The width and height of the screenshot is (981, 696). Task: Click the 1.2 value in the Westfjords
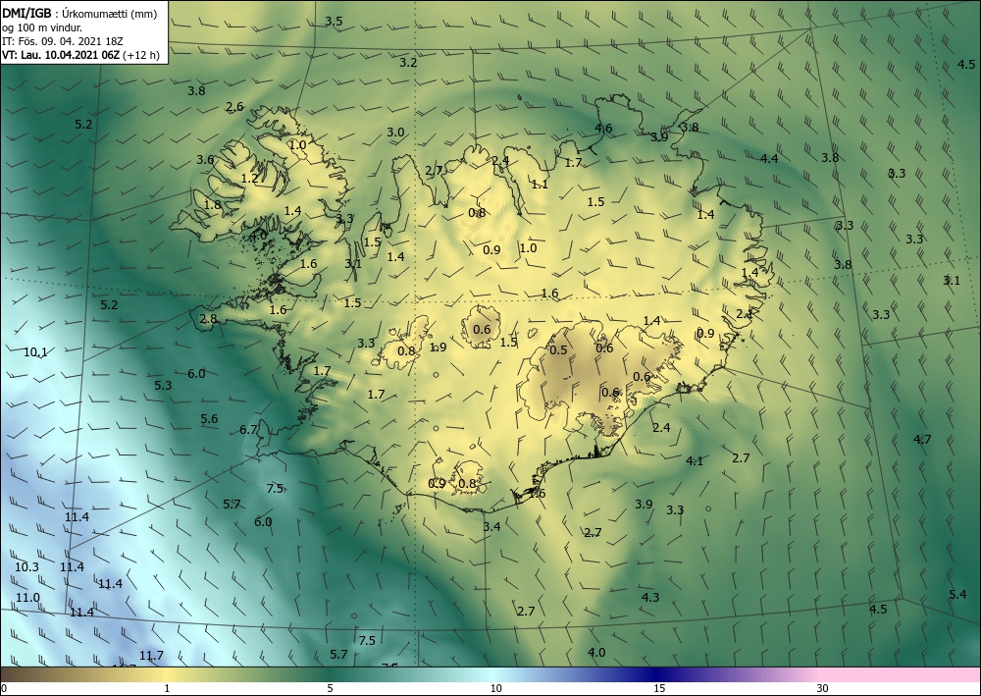(x=249, y=179)
